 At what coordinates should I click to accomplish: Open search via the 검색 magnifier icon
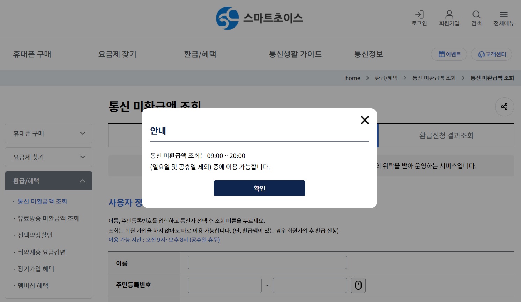[x=476, y=15]
